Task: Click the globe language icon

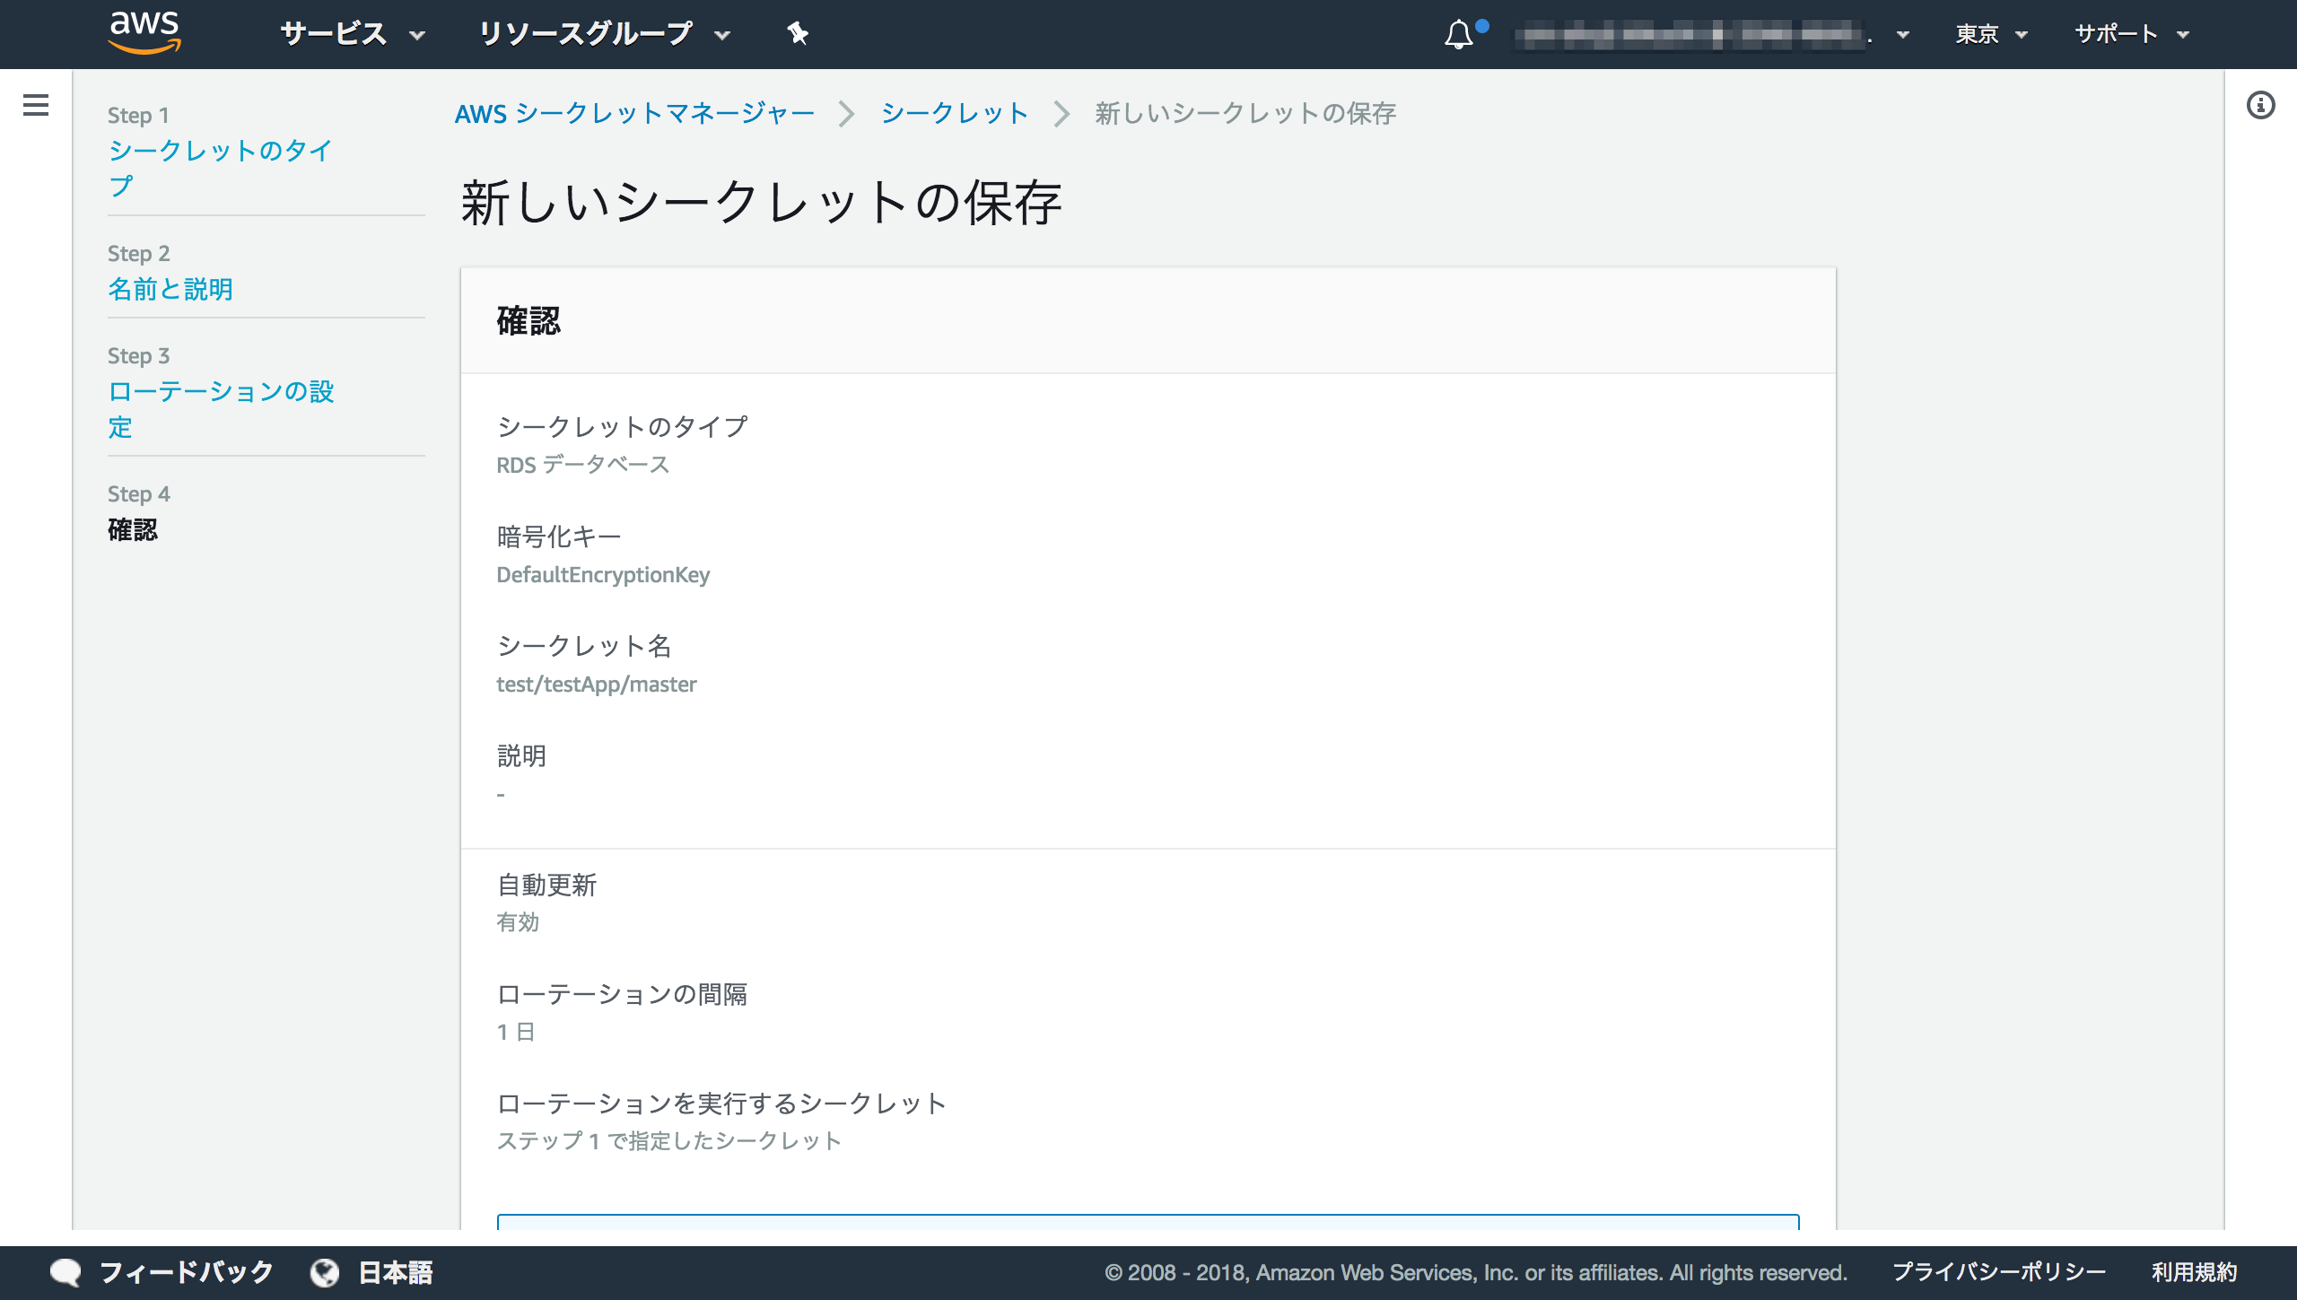Action: [x=325, y=1272]
